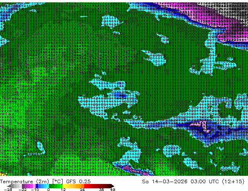The width and height of the screenshot is (248, 191).
Task: Click the grey left arrow tip of the color scale
Action: [x=8, y=186]
